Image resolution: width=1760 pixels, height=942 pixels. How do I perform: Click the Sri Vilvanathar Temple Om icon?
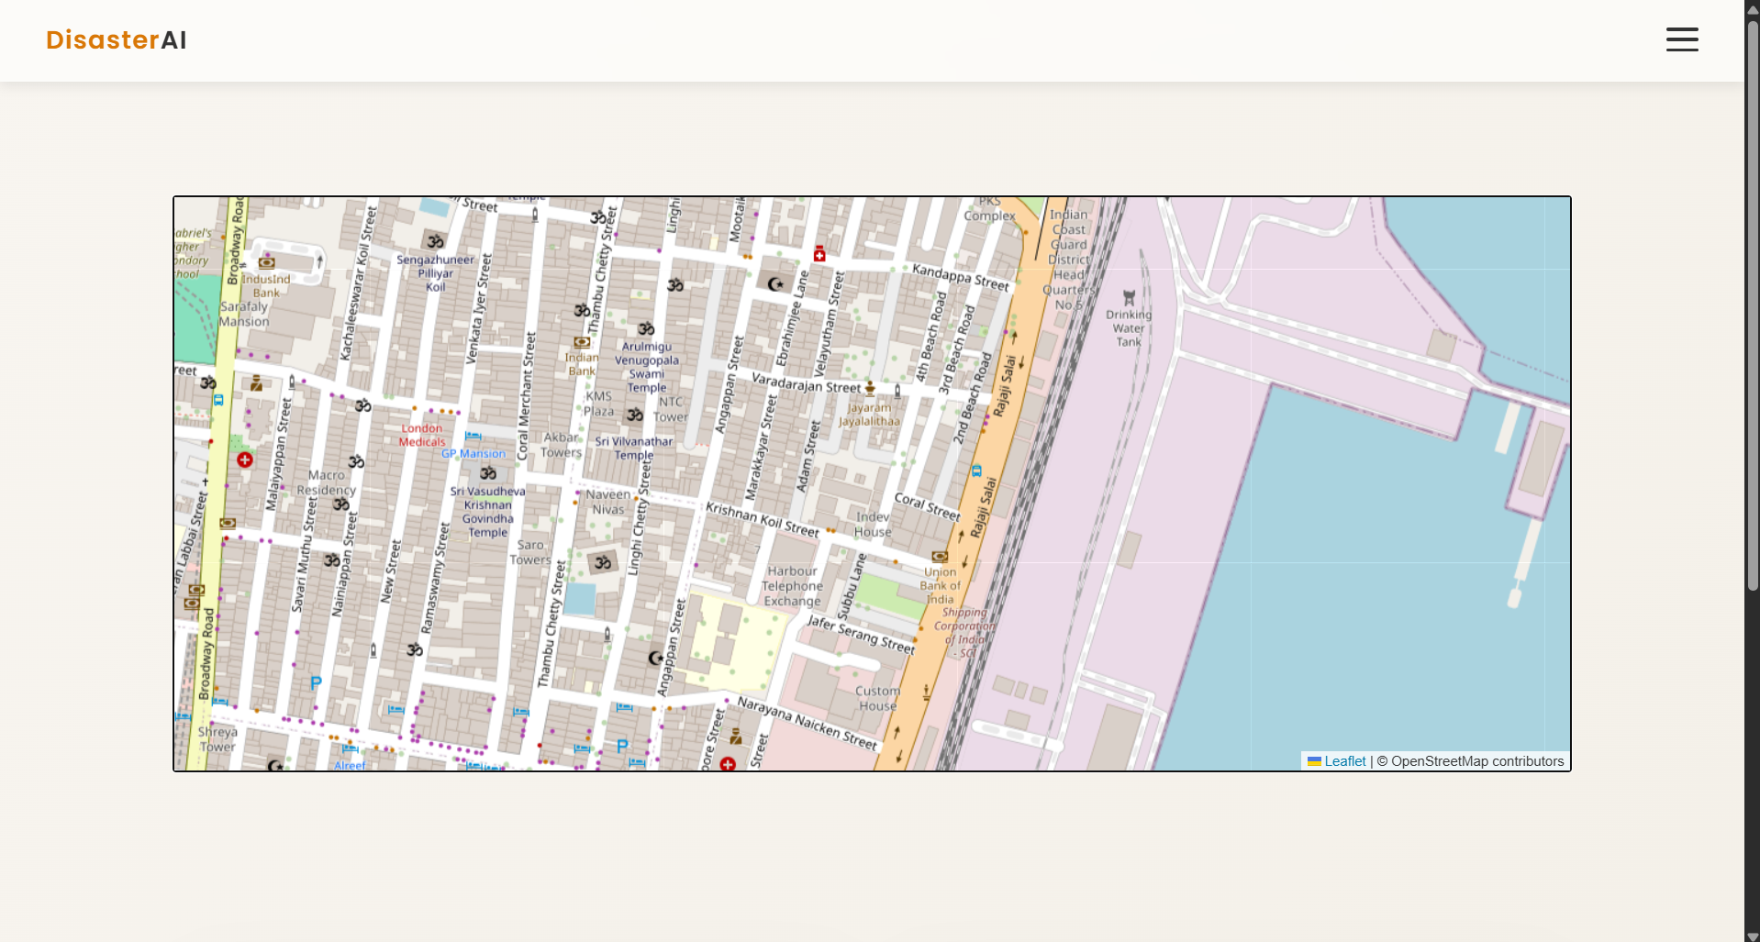tap(634, 416)
